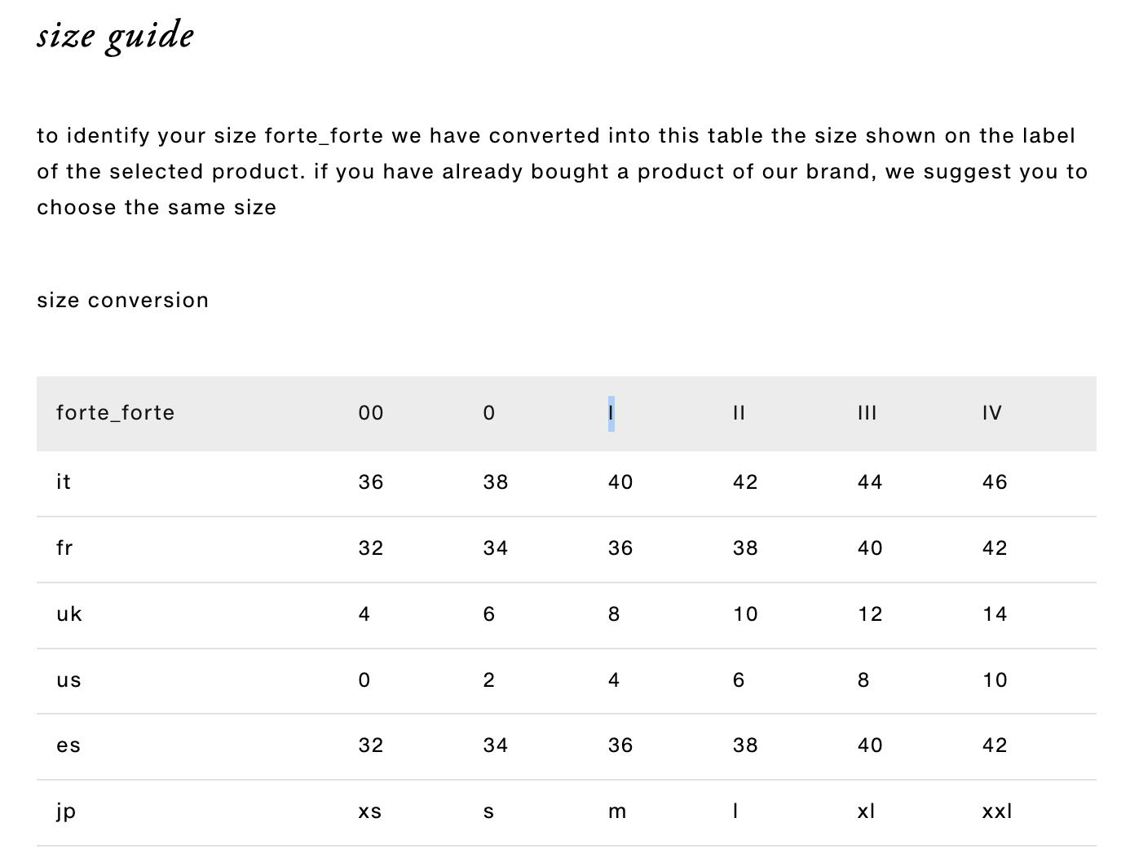This screenshot has width=1130, height=862.
Task: Click the 'it' row label
Action: pyautogui.click(x=64, y=482)
